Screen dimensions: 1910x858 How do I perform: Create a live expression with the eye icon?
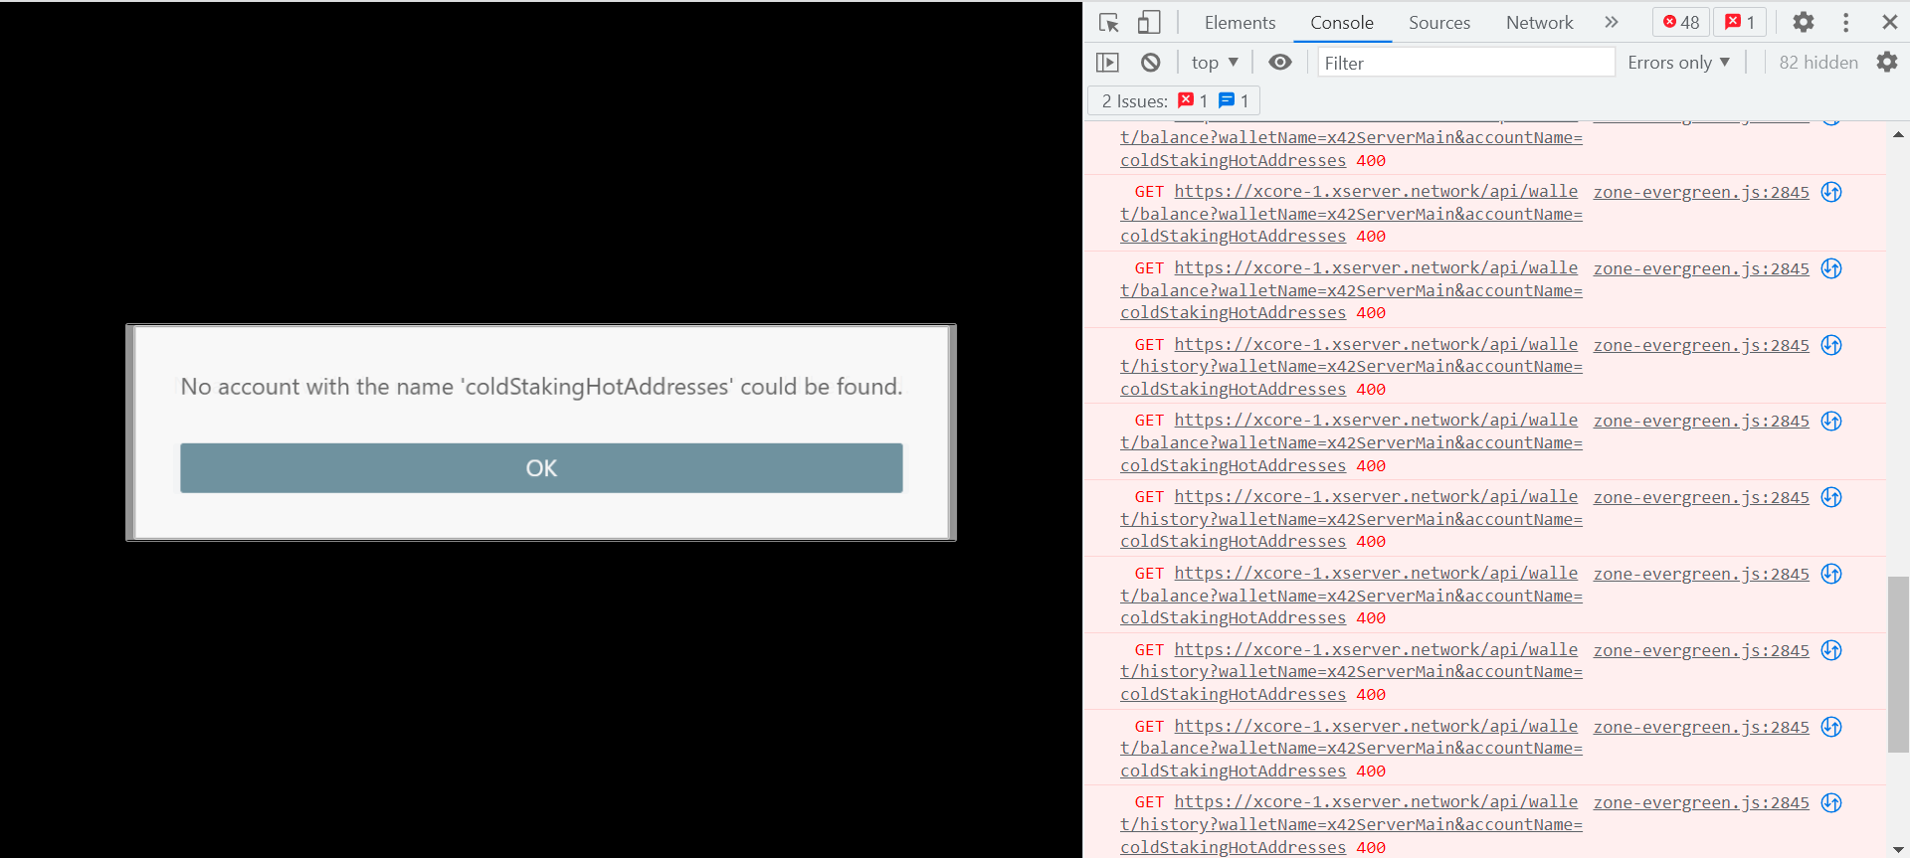(1280, 63)
